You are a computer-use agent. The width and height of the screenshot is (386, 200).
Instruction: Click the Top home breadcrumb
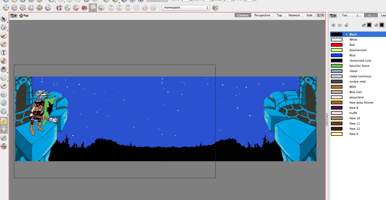click(x=24, y=16)
